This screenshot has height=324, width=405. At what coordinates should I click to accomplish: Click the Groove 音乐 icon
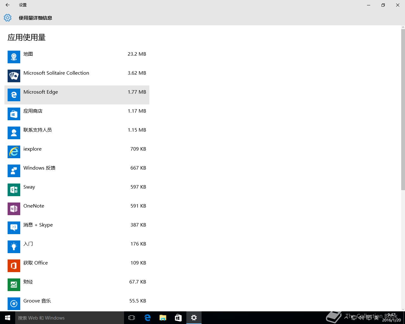(14, 304)
